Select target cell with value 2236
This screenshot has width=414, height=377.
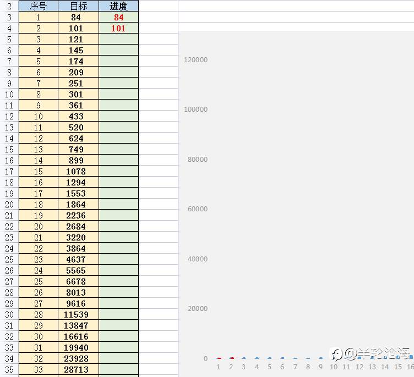click(x=78, y=215)
